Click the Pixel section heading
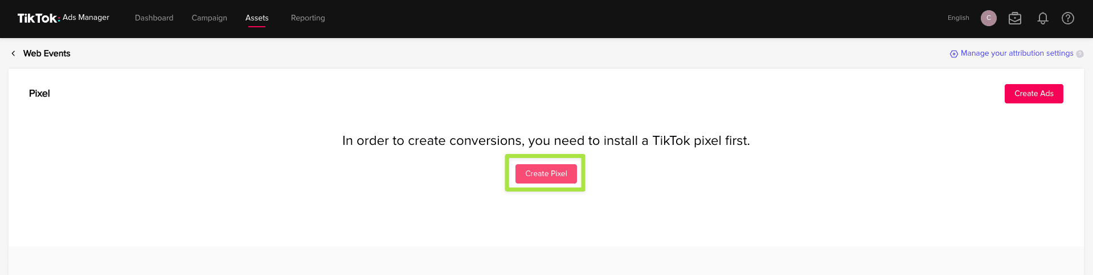 tap(39, 94)
